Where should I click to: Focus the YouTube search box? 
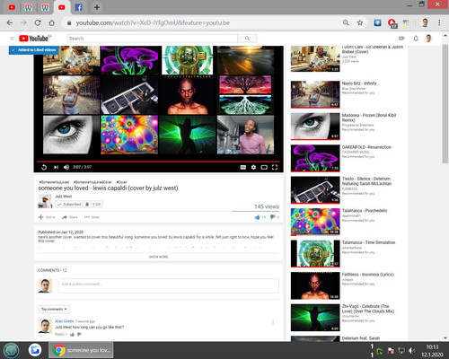tap(153, 39)
